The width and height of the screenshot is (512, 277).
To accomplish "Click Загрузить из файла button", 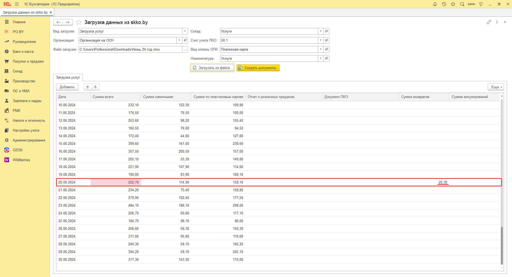I will [212, 68].
